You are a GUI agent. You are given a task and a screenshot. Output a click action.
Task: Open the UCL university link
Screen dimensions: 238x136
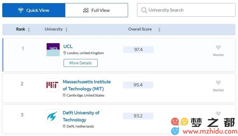point(68,46)
